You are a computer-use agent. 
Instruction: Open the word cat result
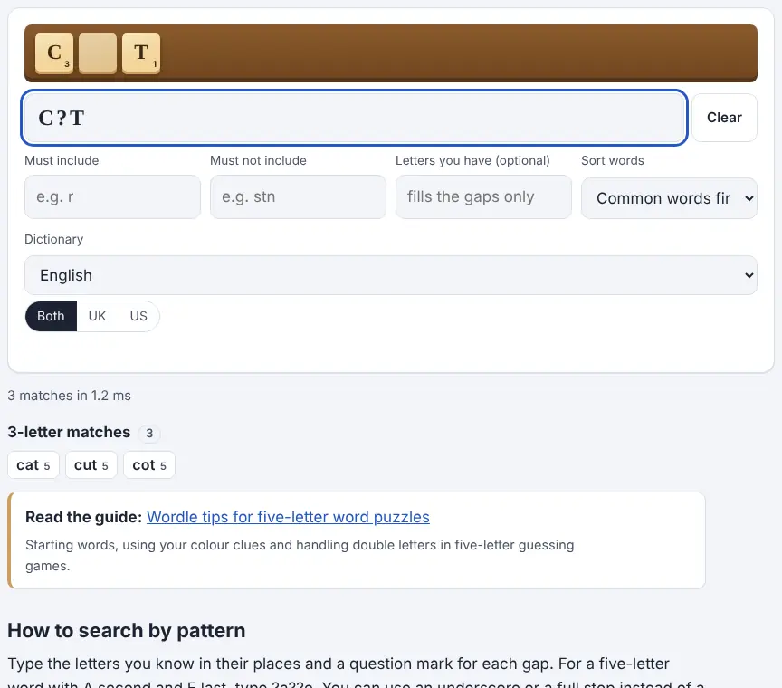(33, 465)
